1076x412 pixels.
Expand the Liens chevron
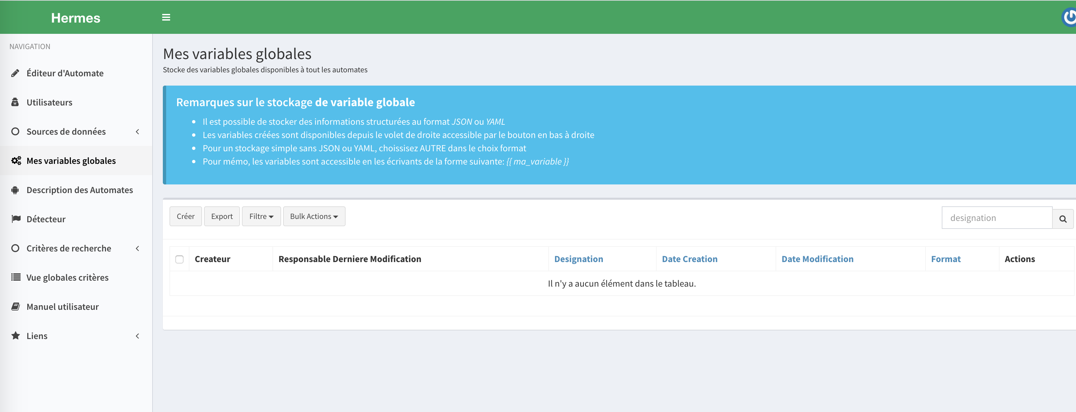138,336
